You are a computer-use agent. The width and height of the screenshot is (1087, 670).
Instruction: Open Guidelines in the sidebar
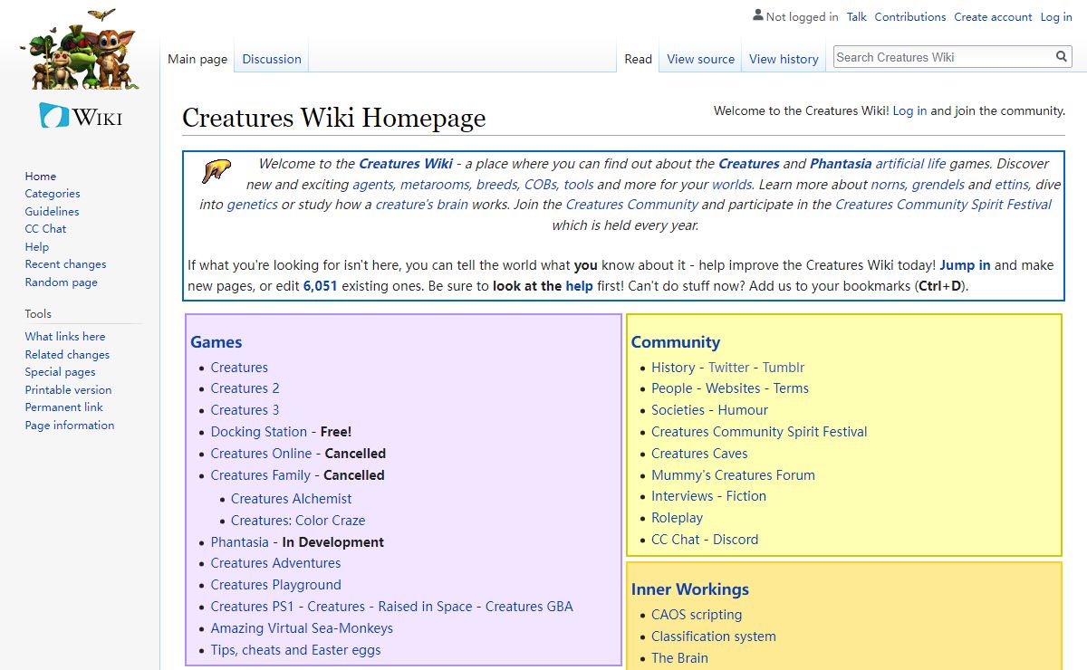(x=53, y=211)
